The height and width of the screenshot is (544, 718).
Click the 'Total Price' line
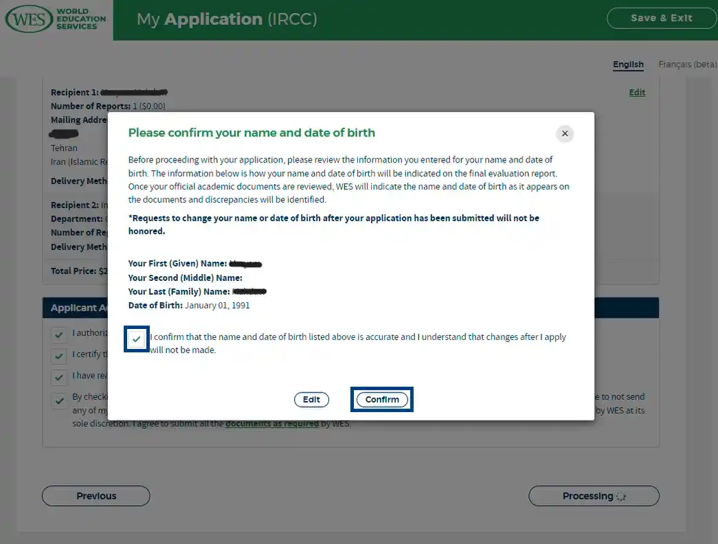79,271
